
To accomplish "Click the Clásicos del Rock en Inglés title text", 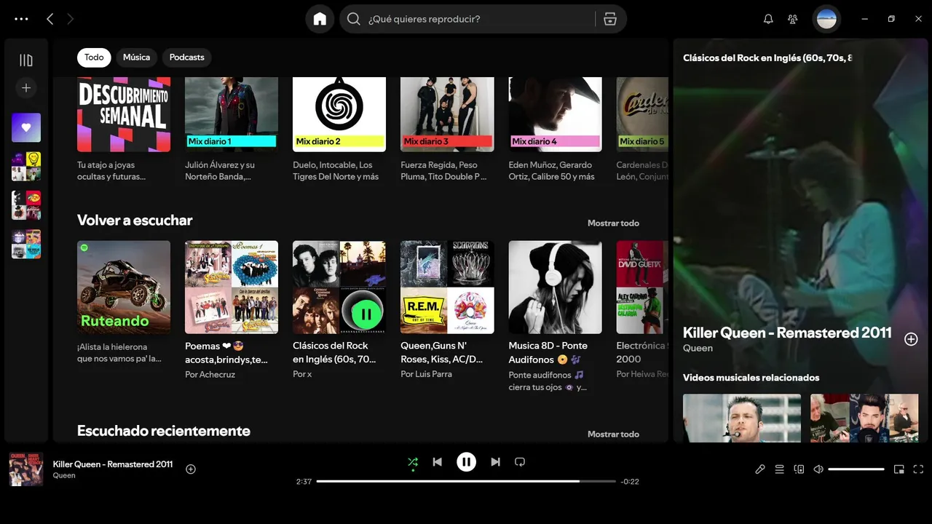I will tap(335, 352).
